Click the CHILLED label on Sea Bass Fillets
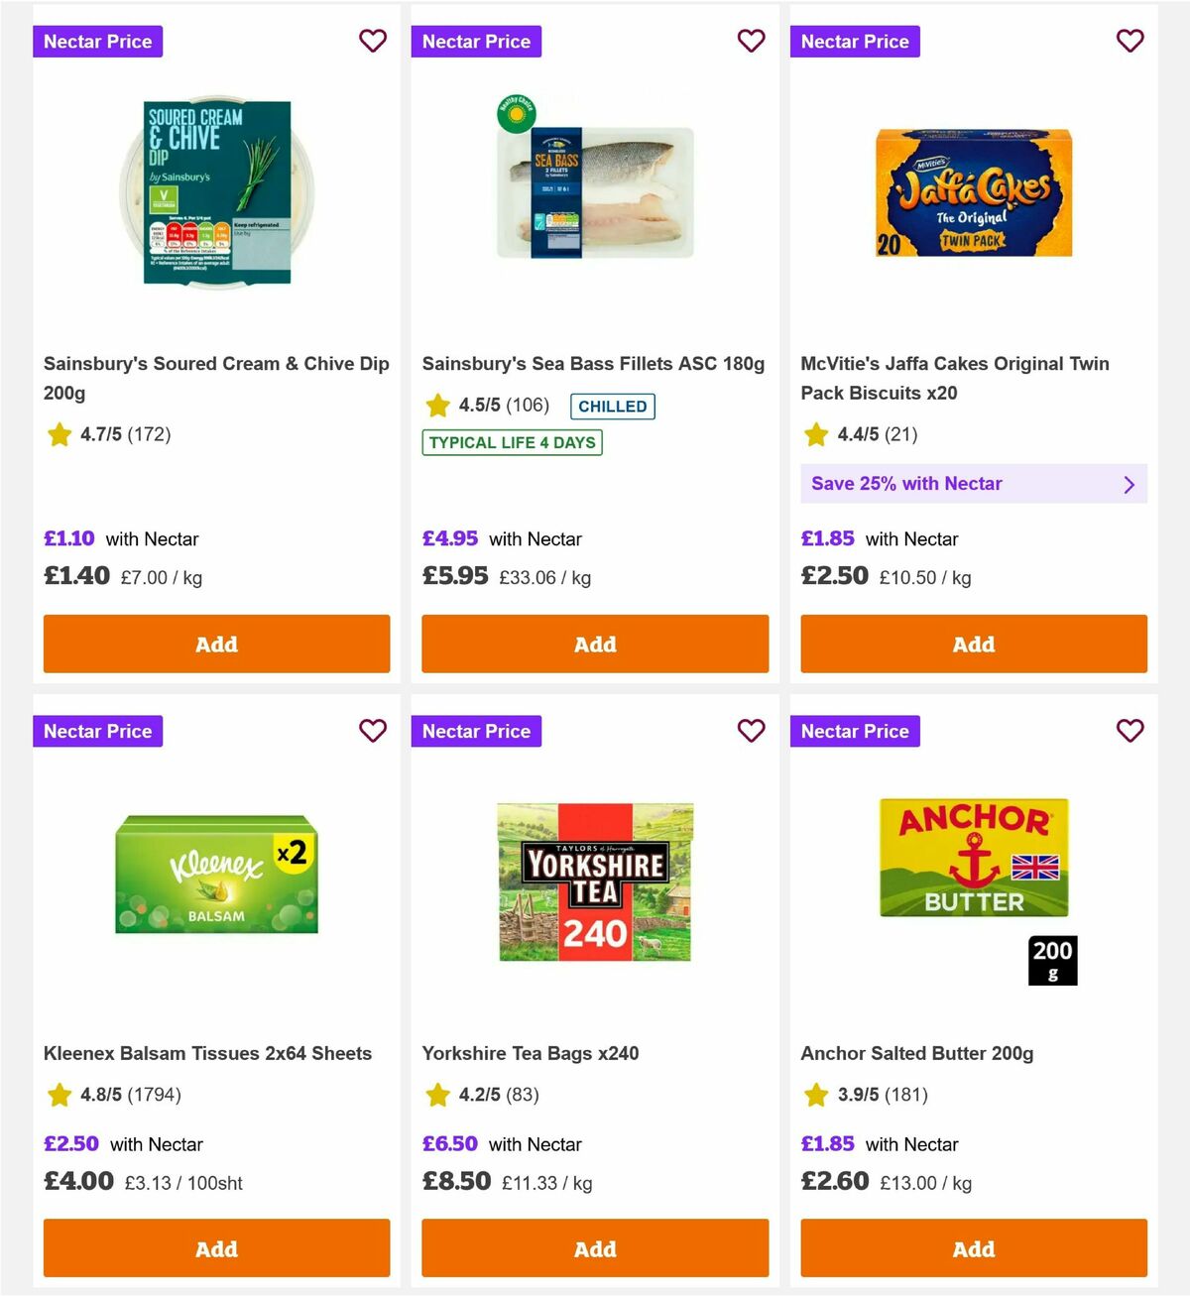Viewport: 1190px width, 1296px height. click(612, 406)
